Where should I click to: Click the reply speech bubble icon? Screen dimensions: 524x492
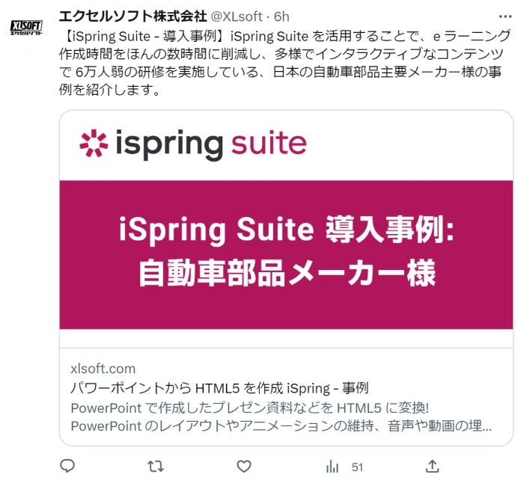(x=67, y=466)
